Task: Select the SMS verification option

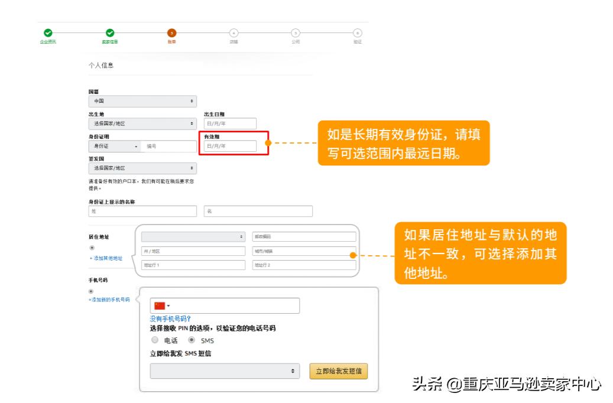Action: [x=192, y=339]
